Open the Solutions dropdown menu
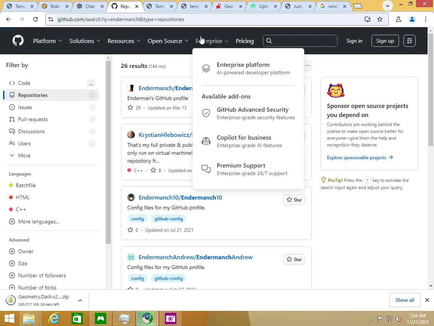This screenshot has height=326, width=434. click(x=84, y=41)
